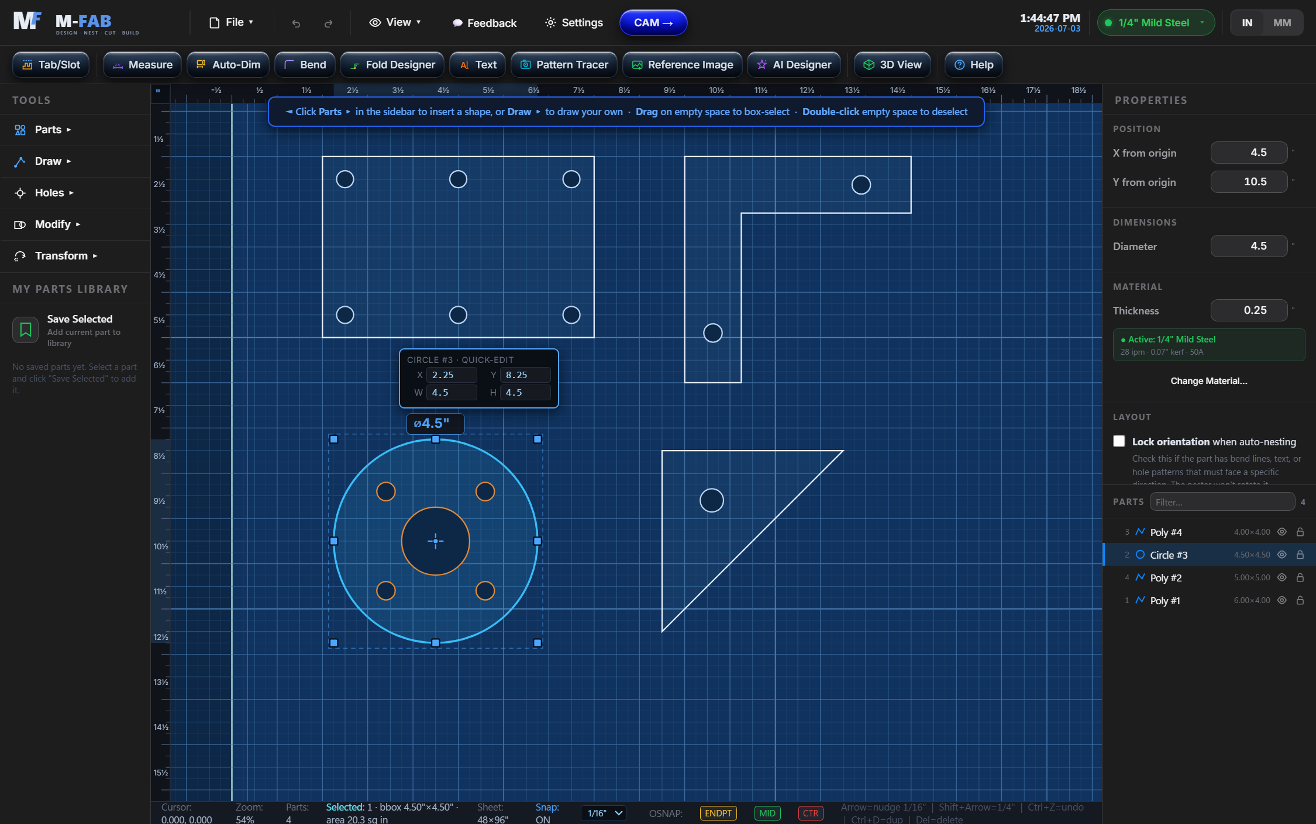Click the M-FAB logo
Screen dimensions: 1316x824
point(76,23)
